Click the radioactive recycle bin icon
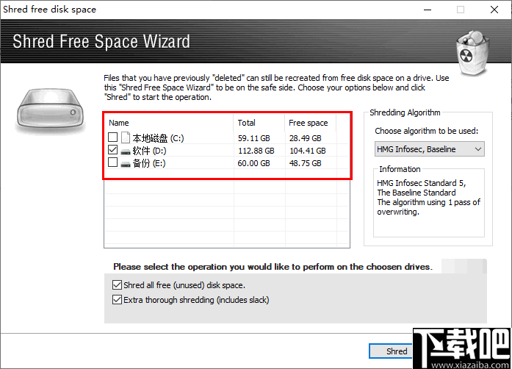Image resolution: width=512 pixels, height=369 pixels. (x=472, y=53)
